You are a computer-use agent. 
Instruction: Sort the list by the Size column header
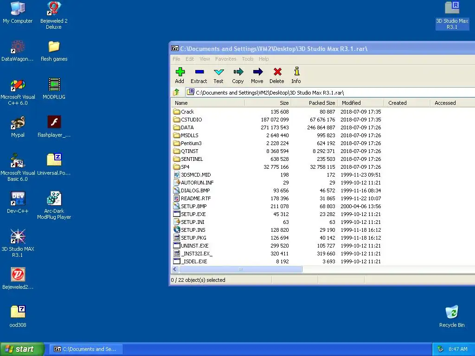(x=268, y=103)
